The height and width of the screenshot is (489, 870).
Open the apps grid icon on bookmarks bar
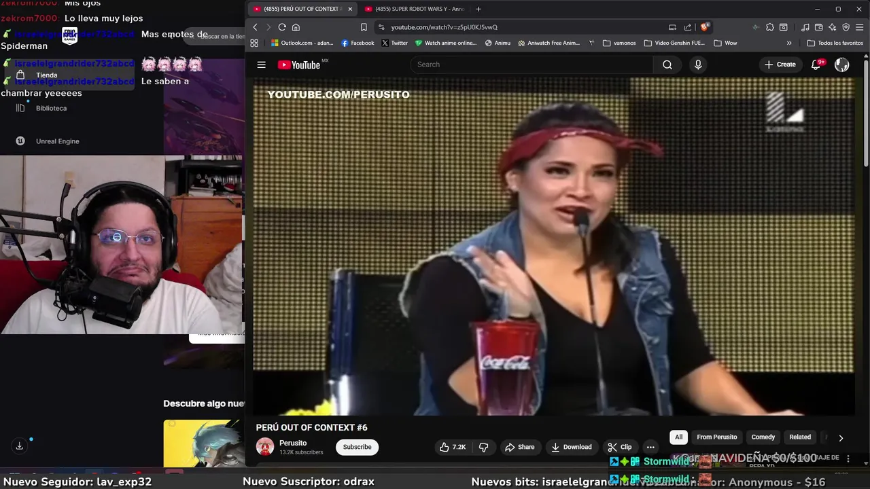(x=254, y=43)
